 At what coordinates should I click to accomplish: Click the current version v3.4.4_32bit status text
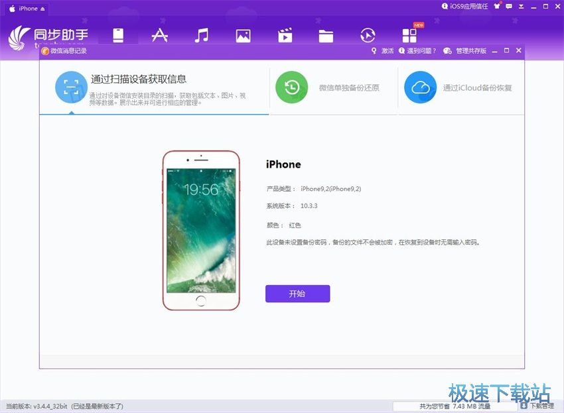(65, 406)
